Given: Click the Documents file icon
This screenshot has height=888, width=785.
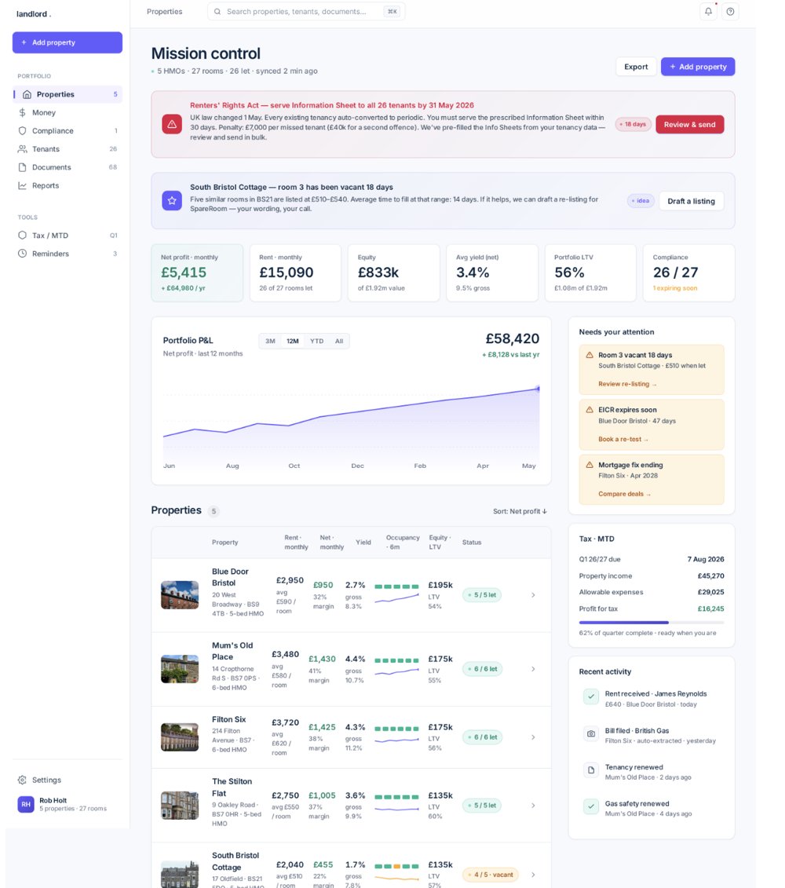Looking at the screenshot, I should (x=22, y=167).
